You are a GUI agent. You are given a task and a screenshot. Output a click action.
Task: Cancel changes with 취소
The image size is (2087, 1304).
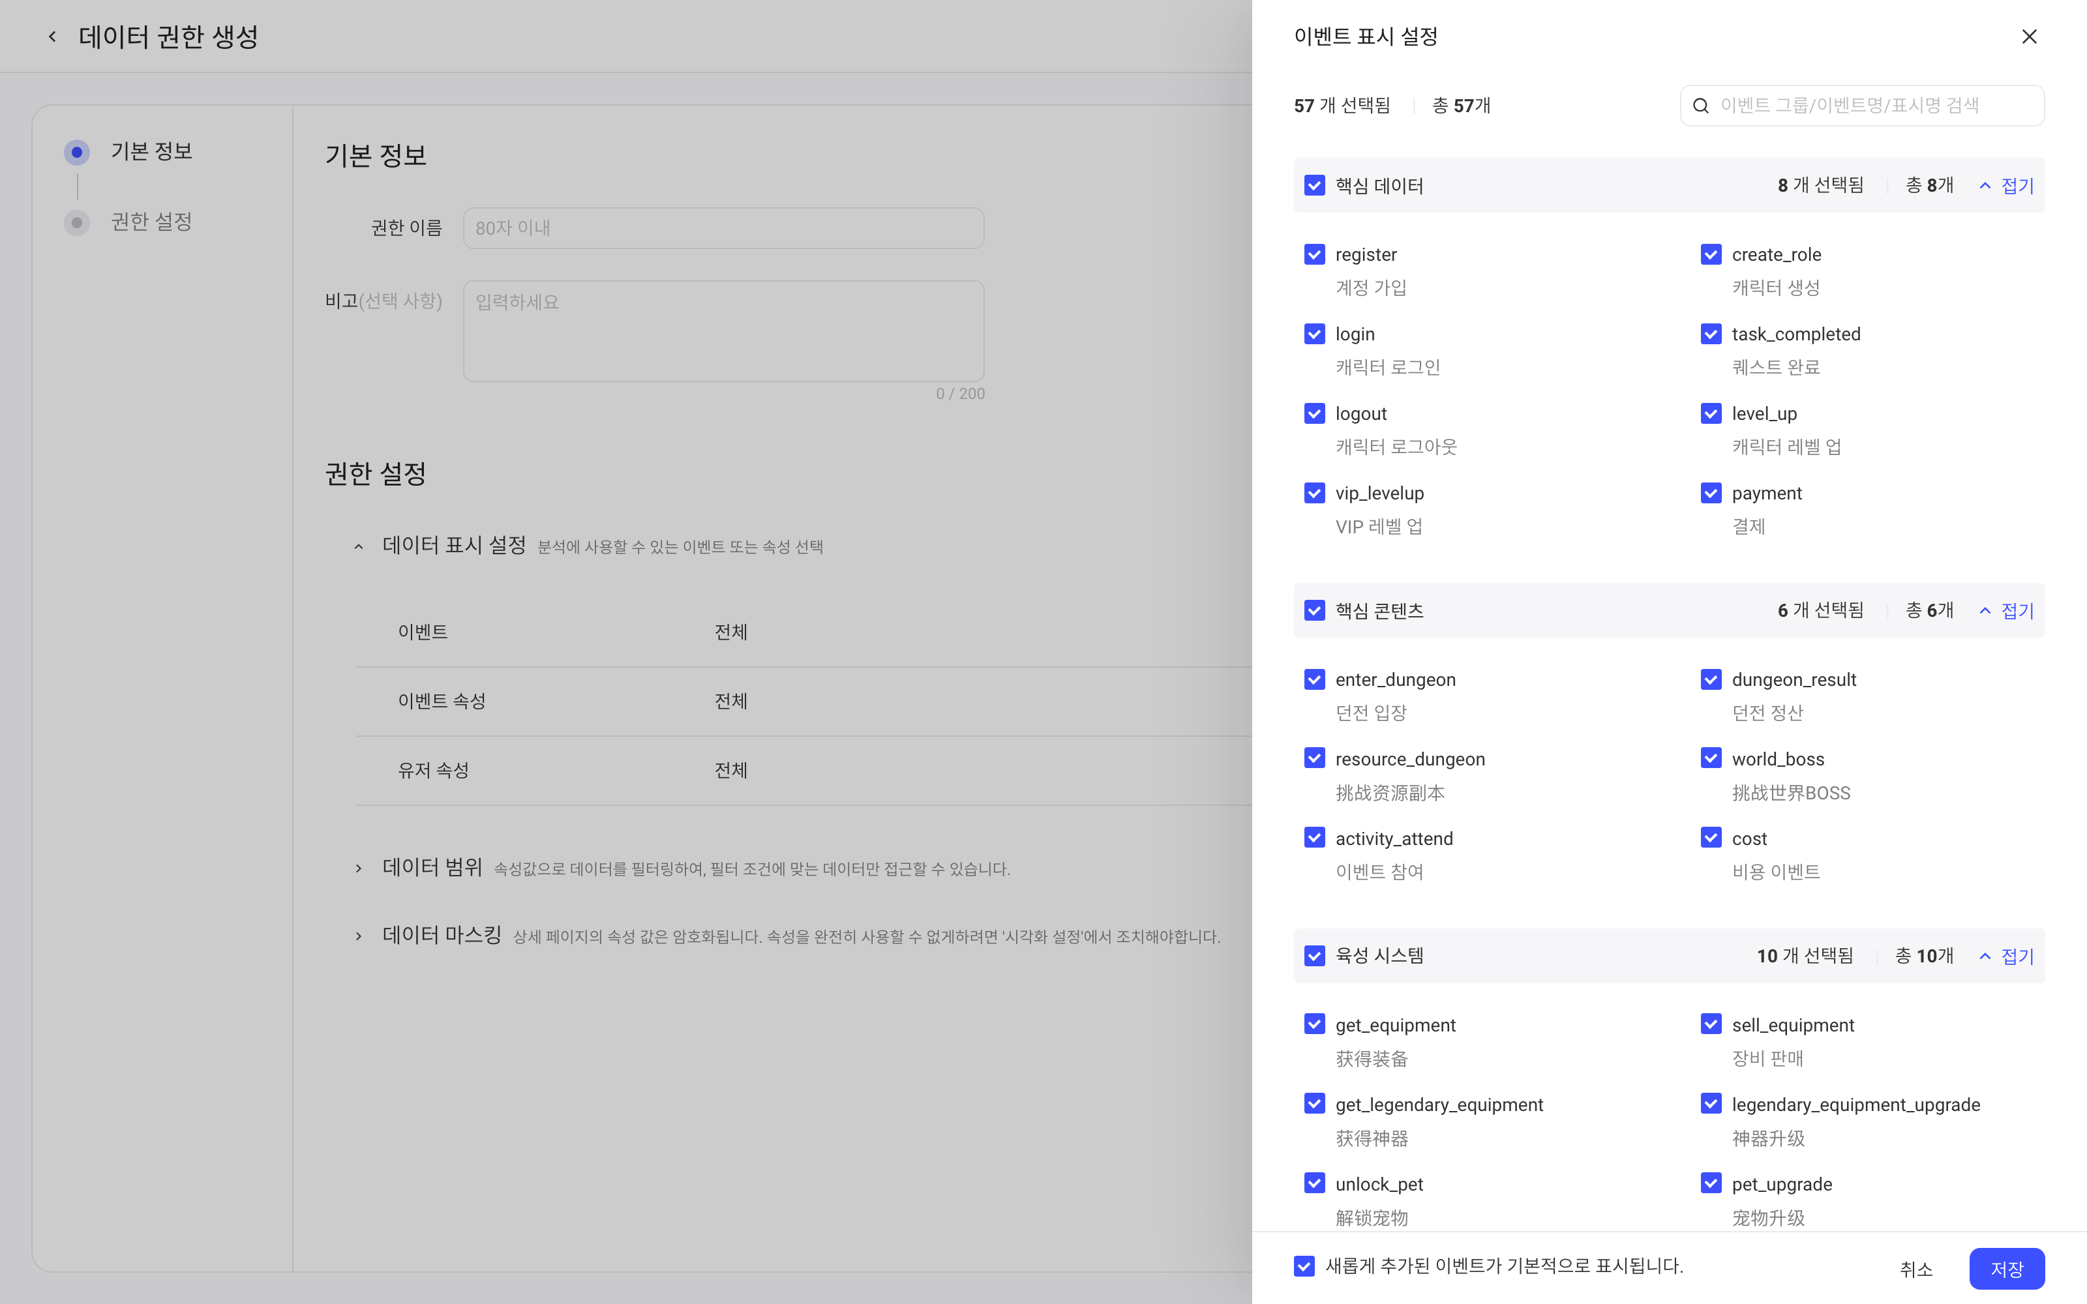click(x=1916, y=1269)
